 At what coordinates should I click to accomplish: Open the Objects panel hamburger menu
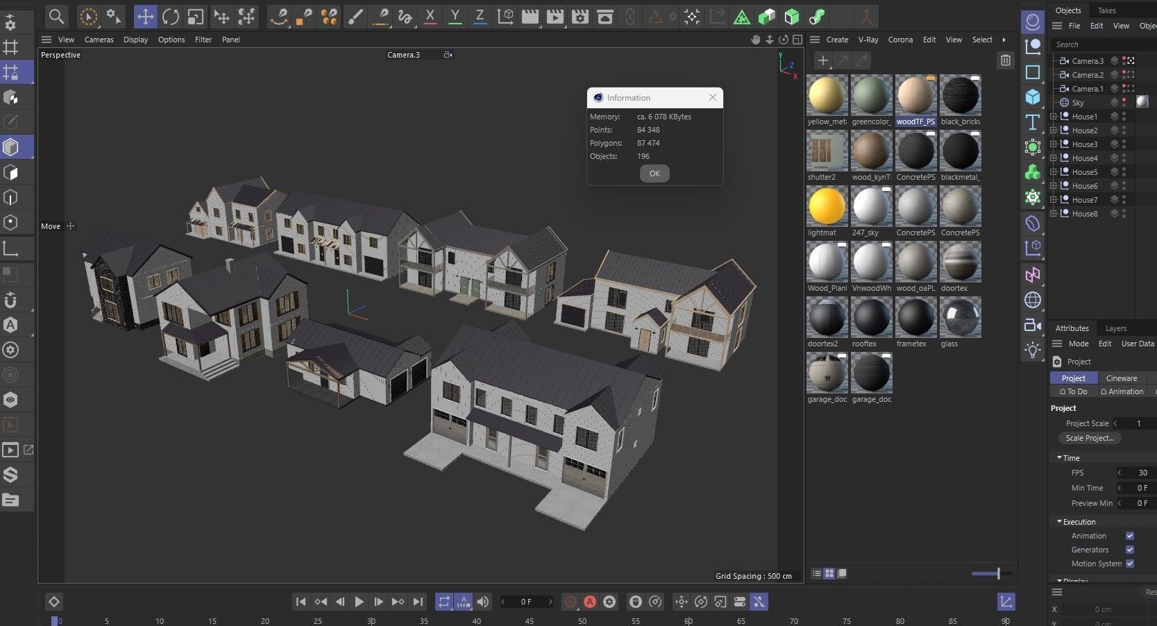[x=1057, y=26]
